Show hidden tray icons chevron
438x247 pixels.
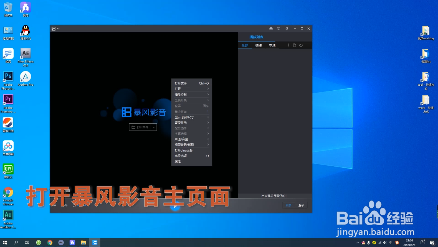(x=358, y=243)
